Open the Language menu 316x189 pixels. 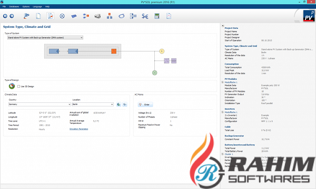click(37, 7)
